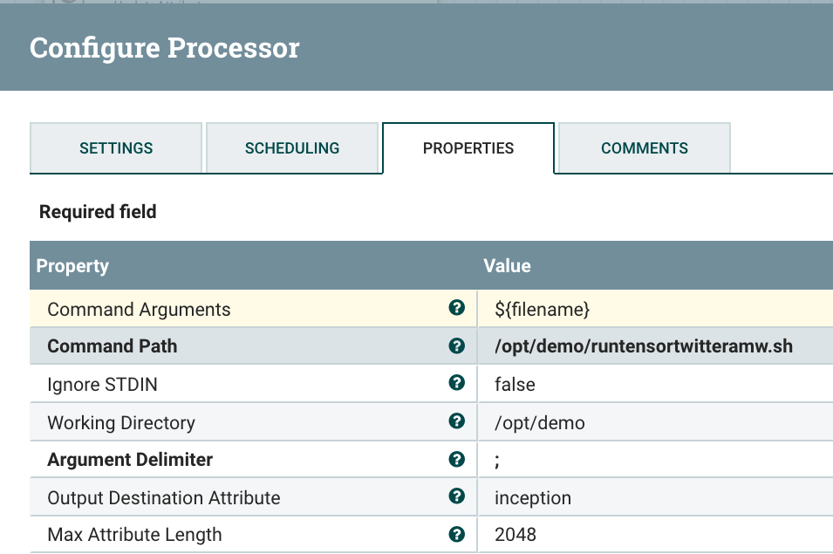
Task: View help for Output Destination Attribute
Action: pos(457,497)
